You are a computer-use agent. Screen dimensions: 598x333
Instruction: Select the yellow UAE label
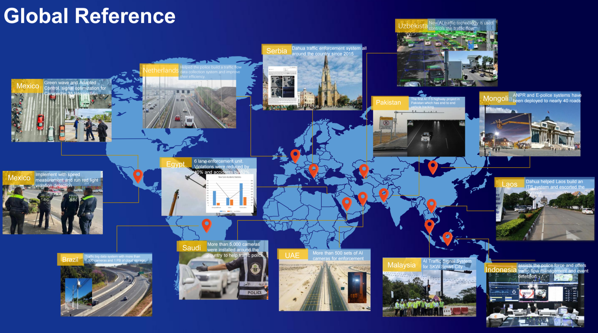pyautogui.click(x=293, y=255)
